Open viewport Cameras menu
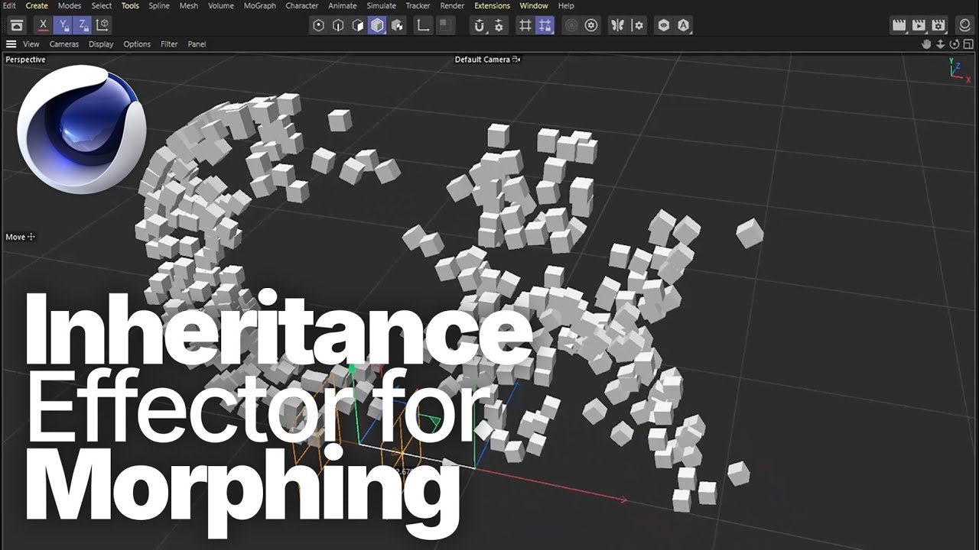Screen dimensions: 979x550 pos(64,44)
